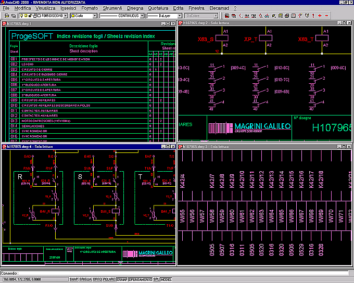Screen dimensions: 354x283
Task: Click sheet 001 row in revision index
Action: (93, 59)
